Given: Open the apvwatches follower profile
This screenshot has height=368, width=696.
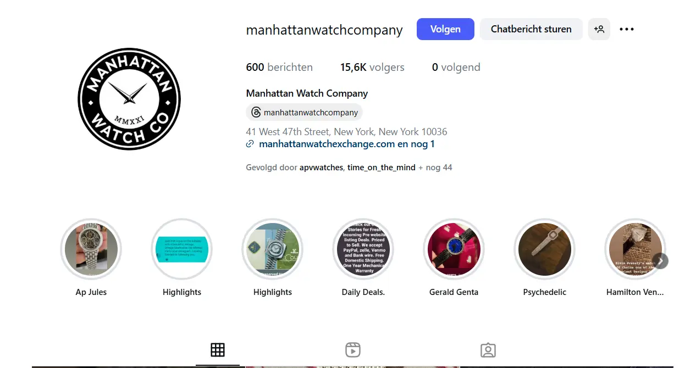Looking at the screenshot, I should click(322, 167).
